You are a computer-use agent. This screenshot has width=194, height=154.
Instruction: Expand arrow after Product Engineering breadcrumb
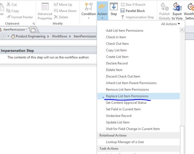(48, 36)
